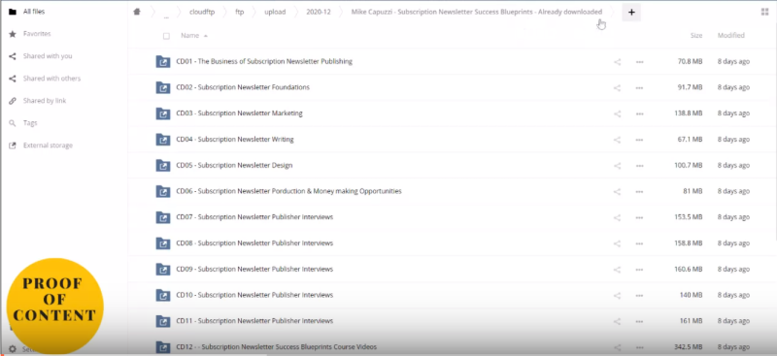Viewport: 777px width, 356px height.
Task: Click CD05 folder icon
Action: [163, 165]
